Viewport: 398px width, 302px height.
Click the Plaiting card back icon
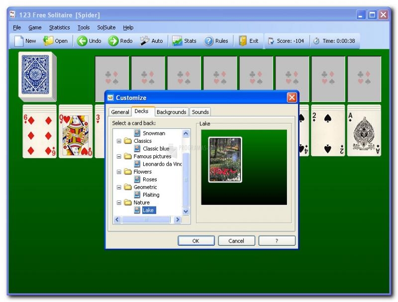[x=137, y=195]
